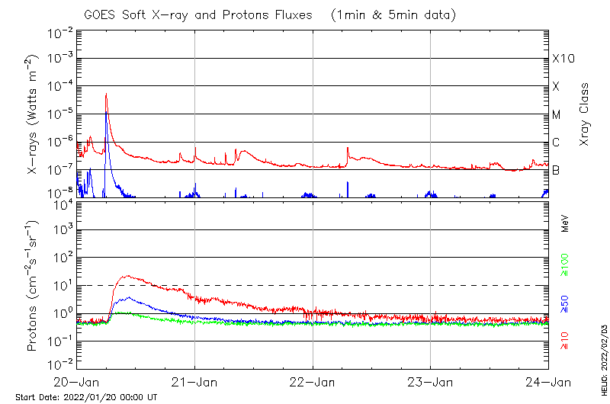Click the 20-Jan date tick label

click(77, 383)
